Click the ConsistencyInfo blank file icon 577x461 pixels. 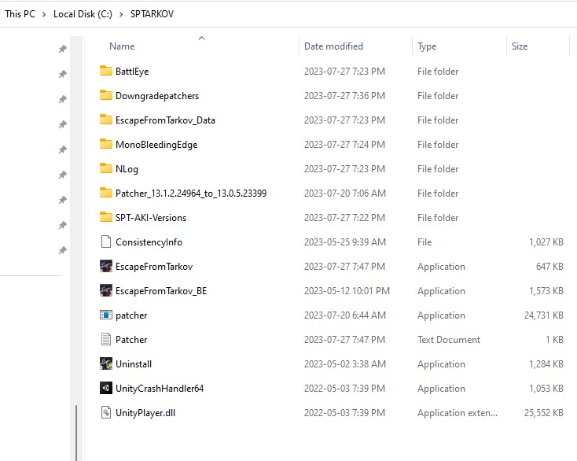pyautogui.click(x=106, y=242)
